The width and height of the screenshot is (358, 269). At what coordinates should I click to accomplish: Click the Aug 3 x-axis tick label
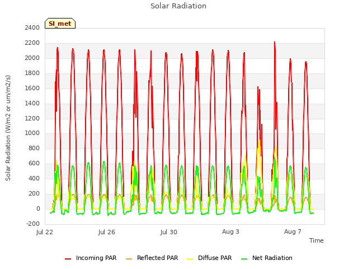click(x=230, y=231)
